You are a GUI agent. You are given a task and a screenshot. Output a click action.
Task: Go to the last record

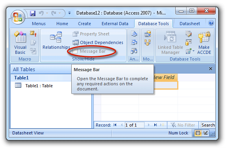[156, 125]
